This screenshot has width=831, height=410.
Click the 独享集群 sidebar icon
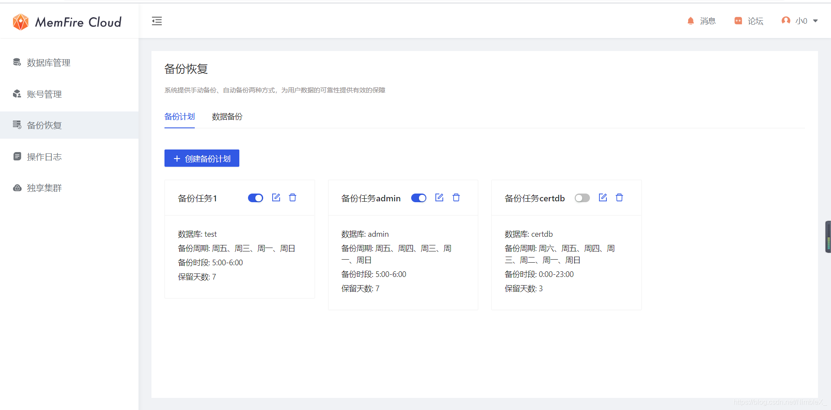click(17, 188)
